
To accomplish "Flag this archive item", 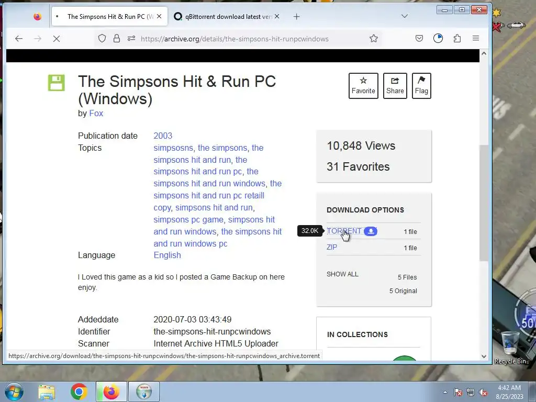I will click(x=421, y=86).
